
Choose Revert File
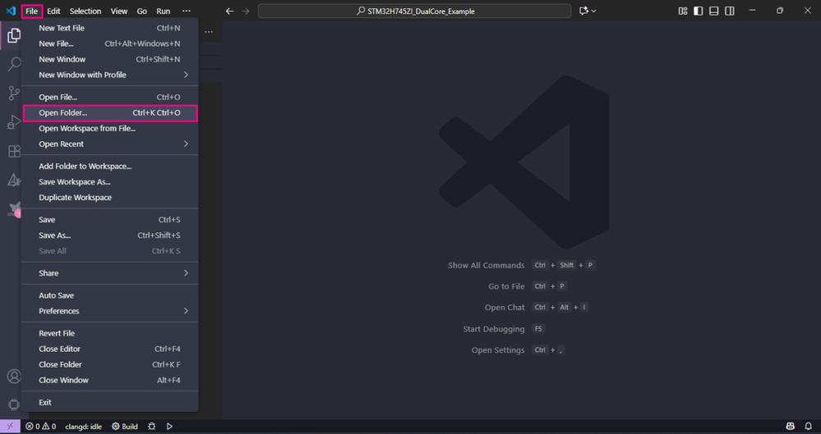[x=109, y=333]
